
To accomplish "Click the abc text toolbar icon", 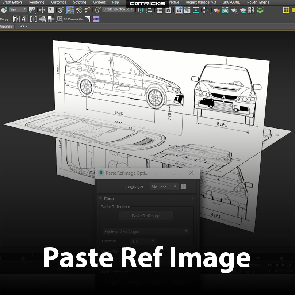I will tap(96, 19).
